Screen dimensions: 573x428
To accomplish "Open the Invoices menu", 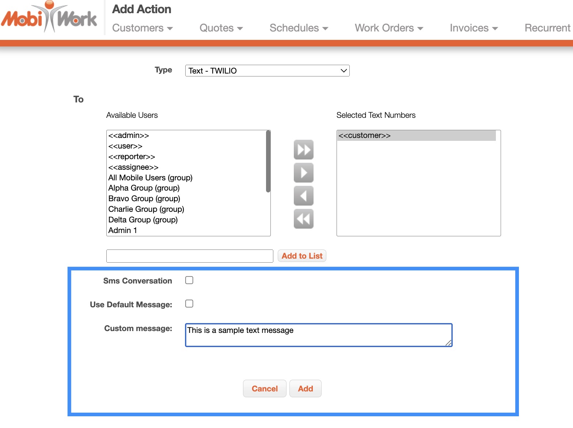I will click(473, 28).
